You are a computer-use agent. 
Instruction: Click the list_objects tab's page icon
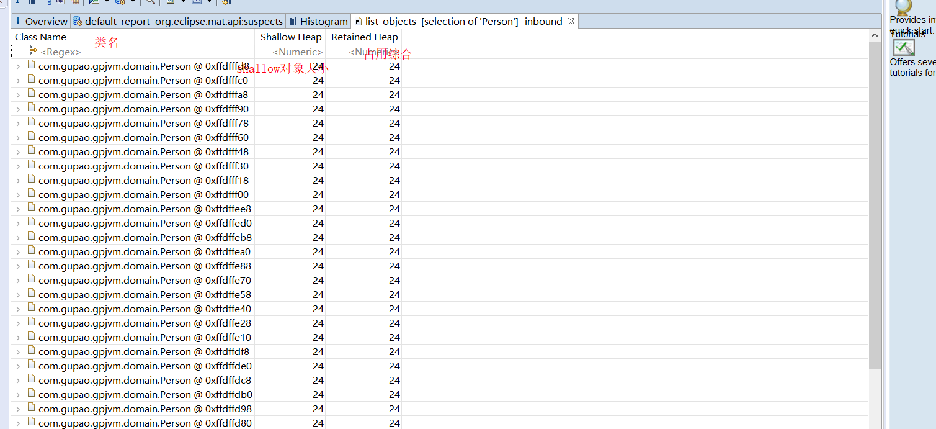click(358, 21)
